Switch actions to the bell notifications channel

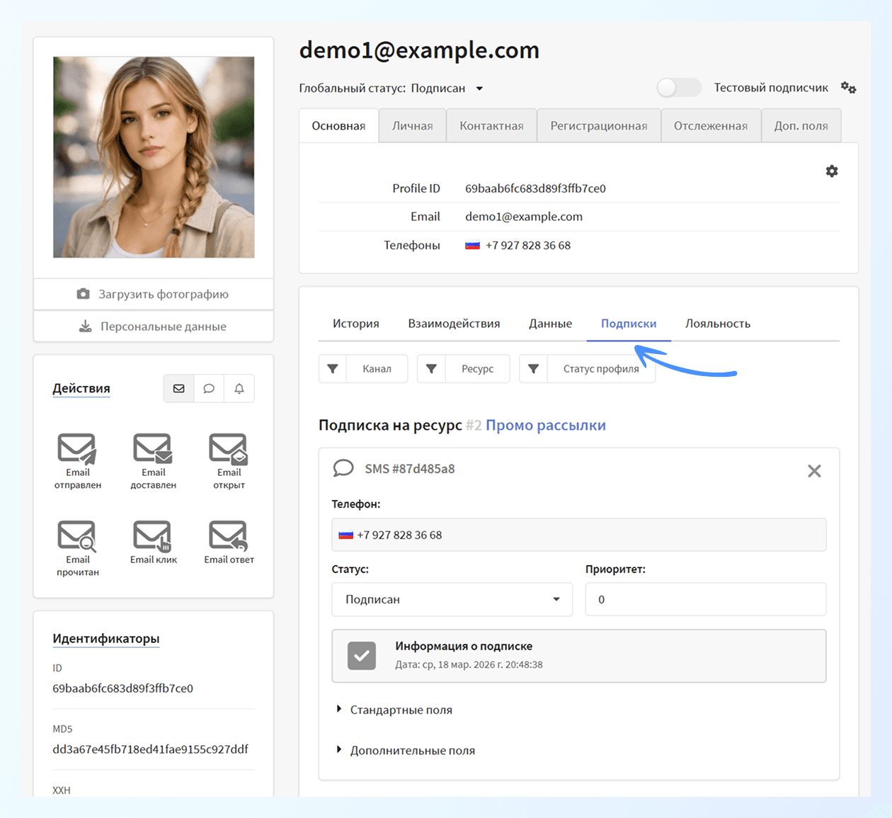click(x=239, y=389)
